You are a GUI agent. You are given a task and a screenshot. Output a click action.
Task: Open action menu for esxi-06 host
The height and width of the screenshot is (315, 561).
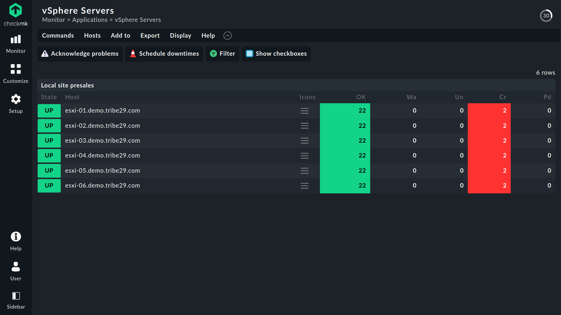coord(304,186)
